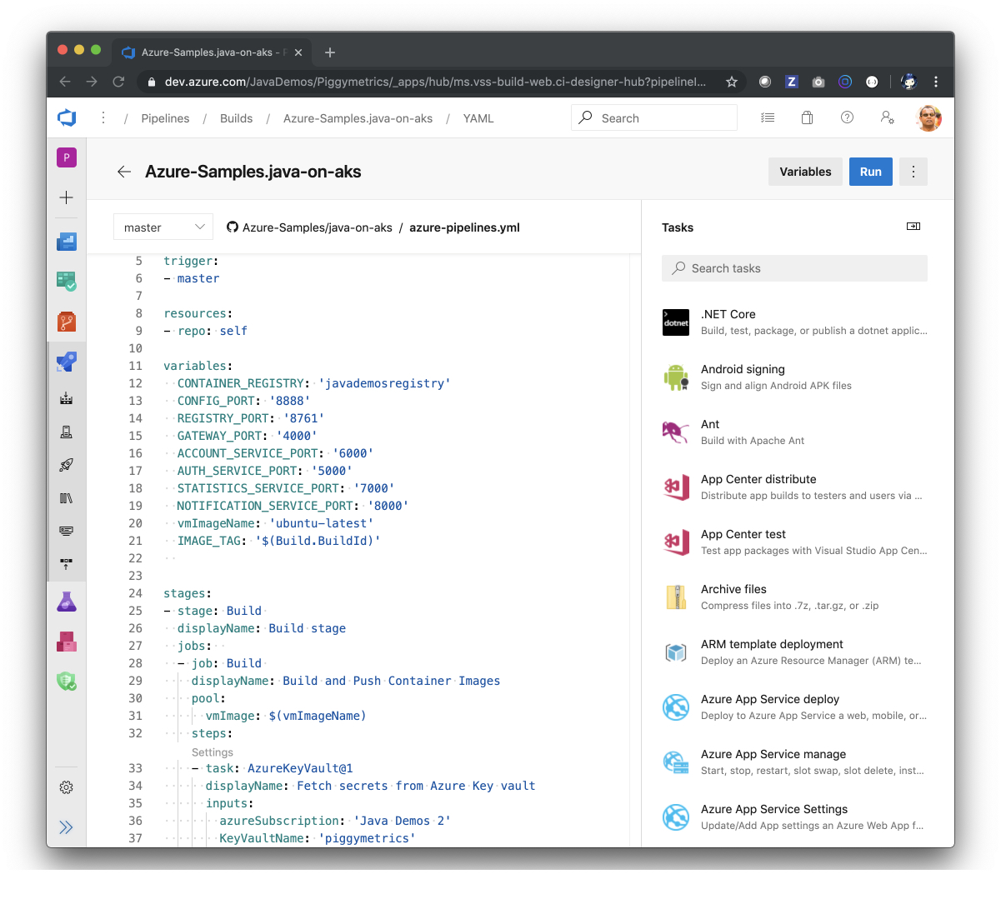Click line 21 IMAGE_TAG value
Viewport: 1001px width, 909px height.
click(x=318, y=541)
